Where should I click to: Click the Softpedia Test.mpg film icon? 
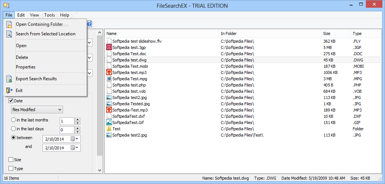click(x=109, y=79)
